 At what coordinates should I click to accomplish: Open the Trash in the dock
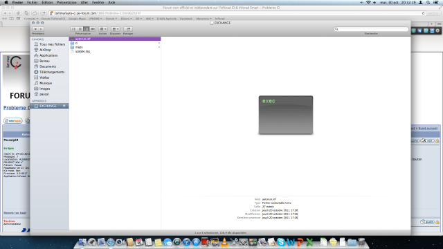point(361,242)
